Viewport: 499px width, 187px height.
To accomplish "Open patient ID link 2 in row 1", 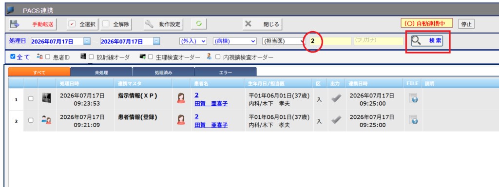I will click(196, 95).
